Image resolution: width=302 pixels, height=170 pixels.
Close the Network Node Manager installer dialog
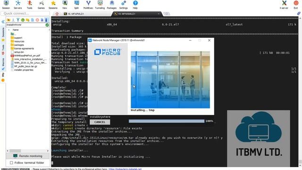(209, 40)
